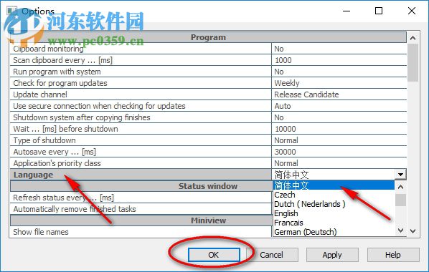The image size is (429, 272).
Task: Select the Type of shutdown row
Action: coord(141,140)
